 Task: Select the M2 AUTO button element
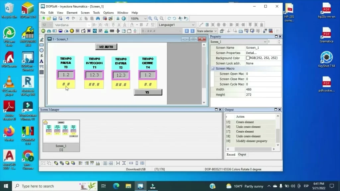pyautogui.click(x=106, y=47)
